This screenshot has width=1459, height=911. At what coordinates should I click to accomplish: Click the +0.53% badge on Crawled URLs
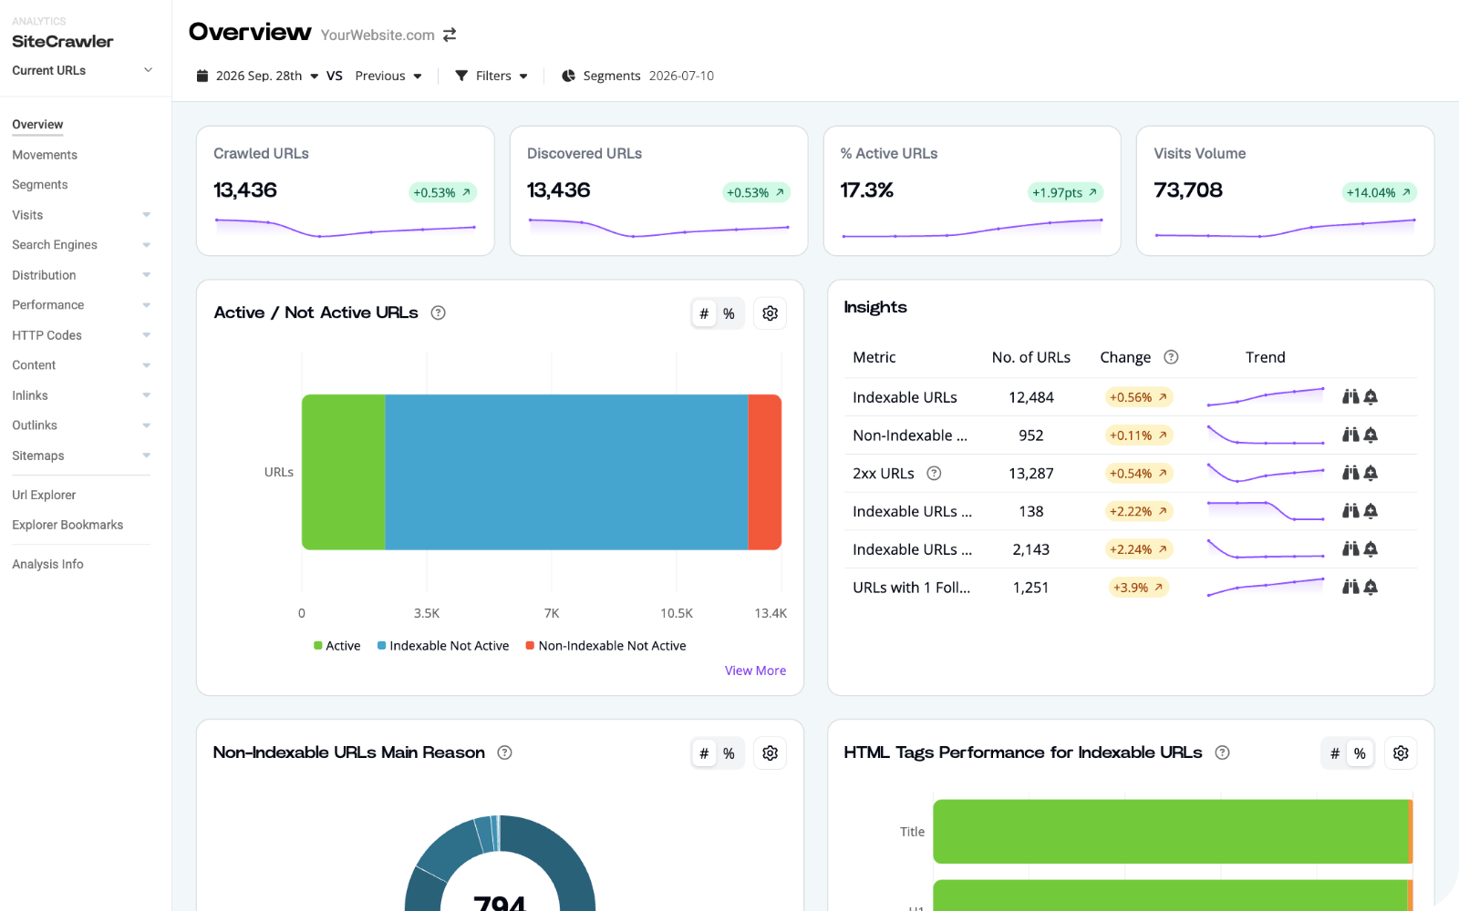pyautogui.click(x=442, y=192)
